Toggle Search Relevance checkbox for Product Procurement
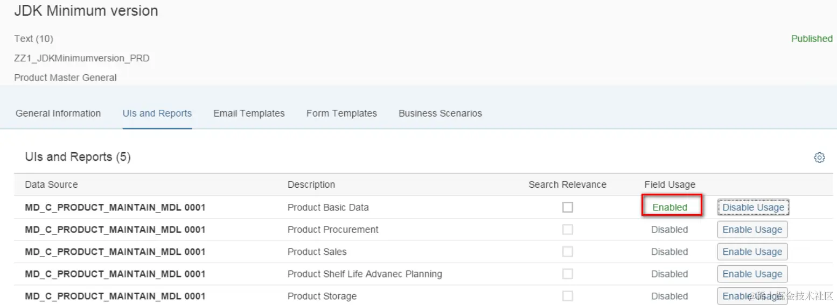The image size is (837, 305). 568,230
